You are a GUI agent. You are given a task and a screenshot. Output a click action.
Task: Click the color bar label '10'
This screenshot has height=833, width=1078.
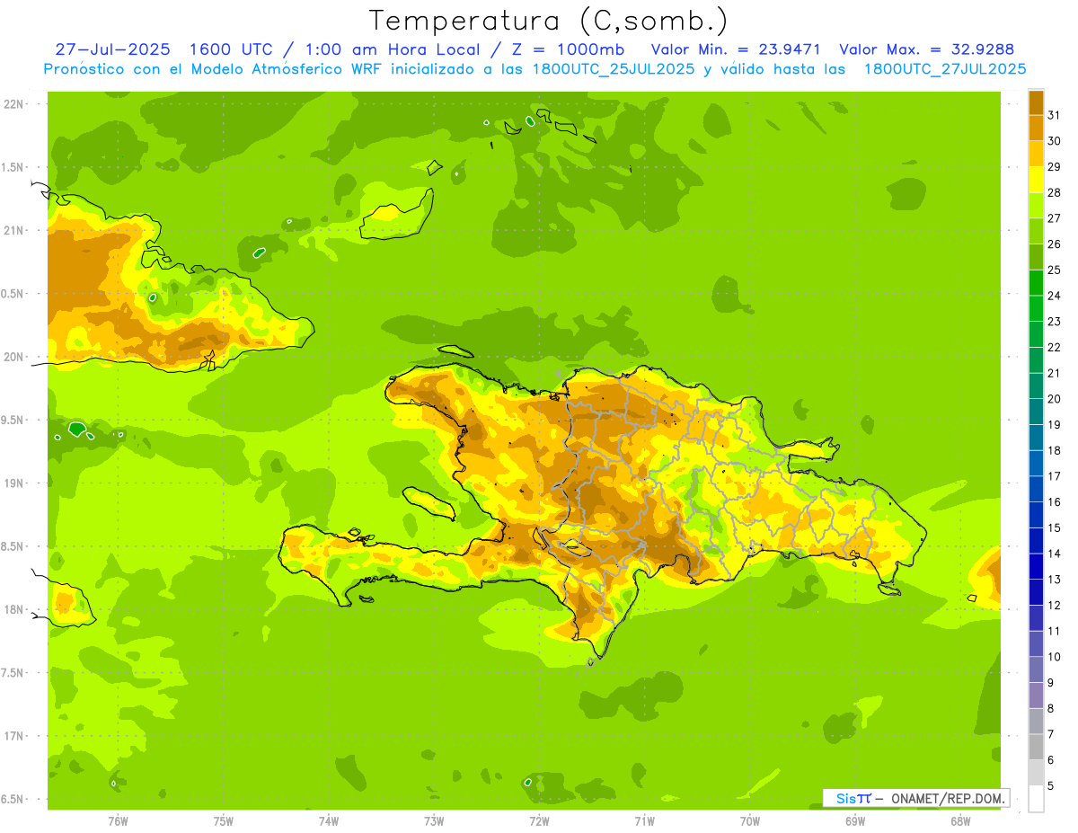tap(1054, 657)
